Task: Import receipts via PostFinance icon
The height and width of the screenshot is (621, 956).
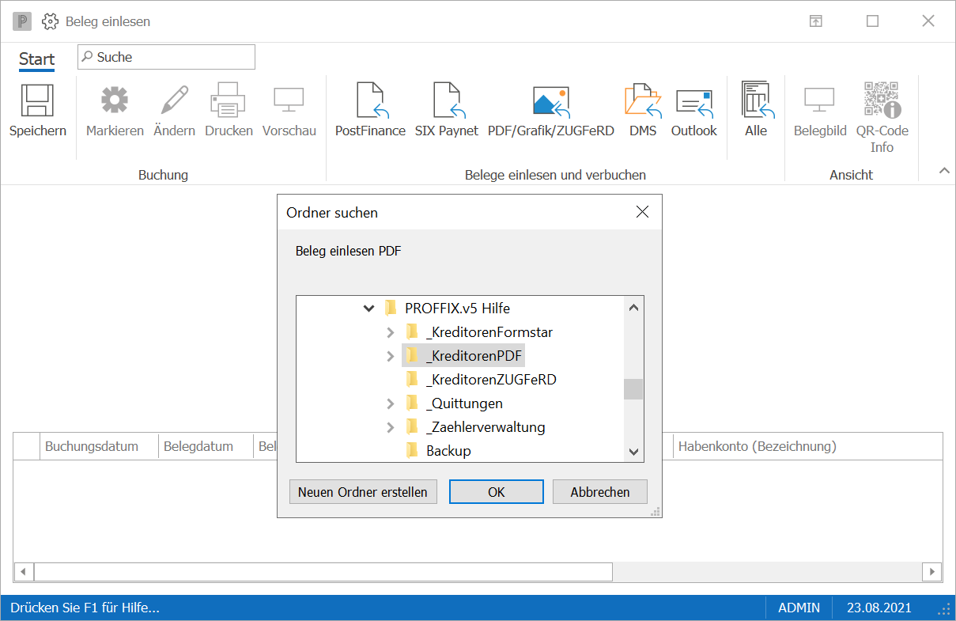Action: click(x=370, y=100)
